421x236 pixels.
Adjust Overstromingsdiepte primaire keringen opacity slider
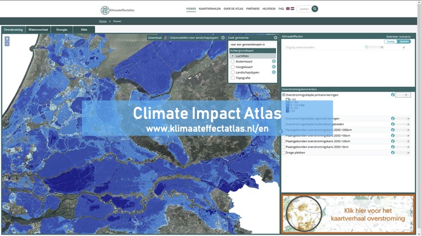pyautogui.click(x=403, y=95)
